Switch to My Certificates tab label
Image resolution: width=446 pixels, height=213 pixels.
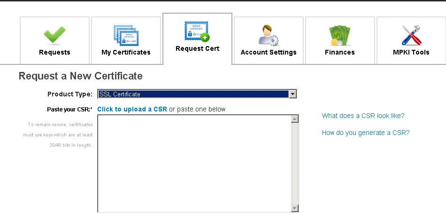pos(126,52)
